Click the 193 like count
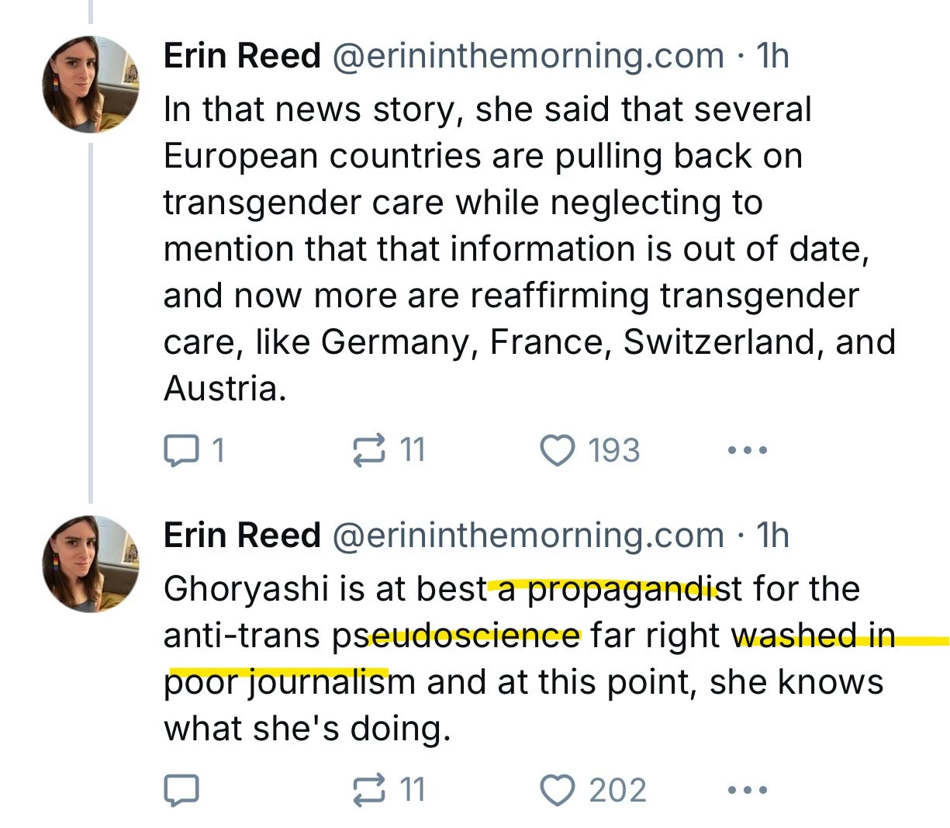The width and height of the screenshot is (950, 828). (x=614, y=450)
